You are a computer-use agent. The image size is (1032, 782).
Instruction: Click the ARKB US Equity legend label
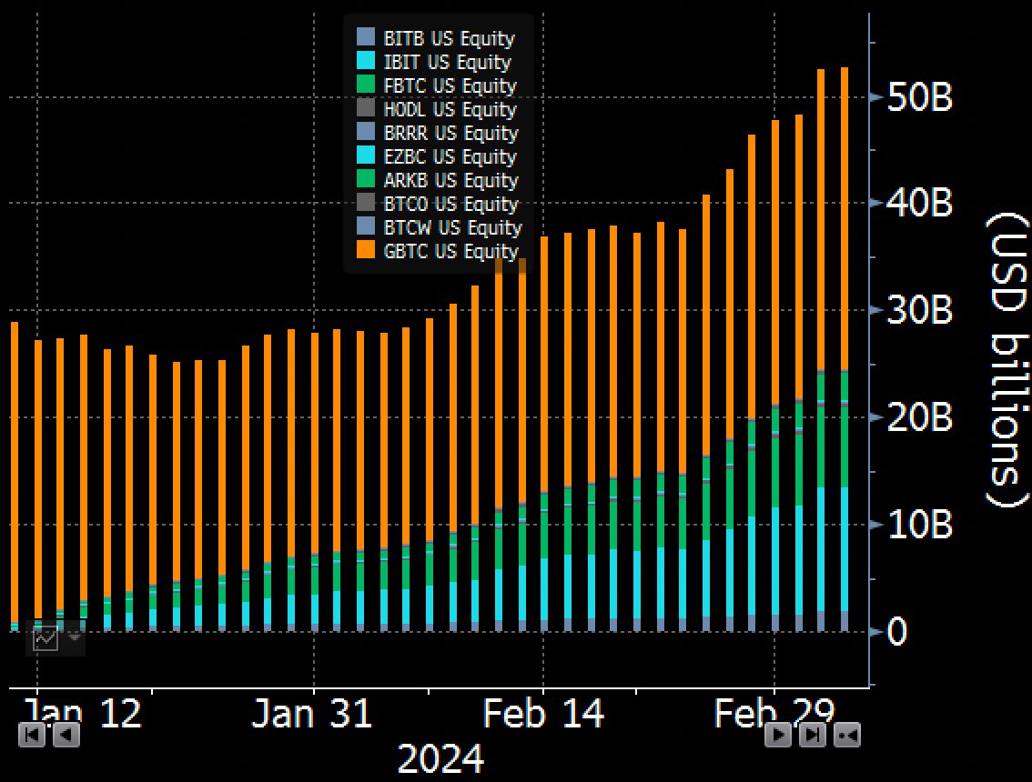(x=450, y=180)
